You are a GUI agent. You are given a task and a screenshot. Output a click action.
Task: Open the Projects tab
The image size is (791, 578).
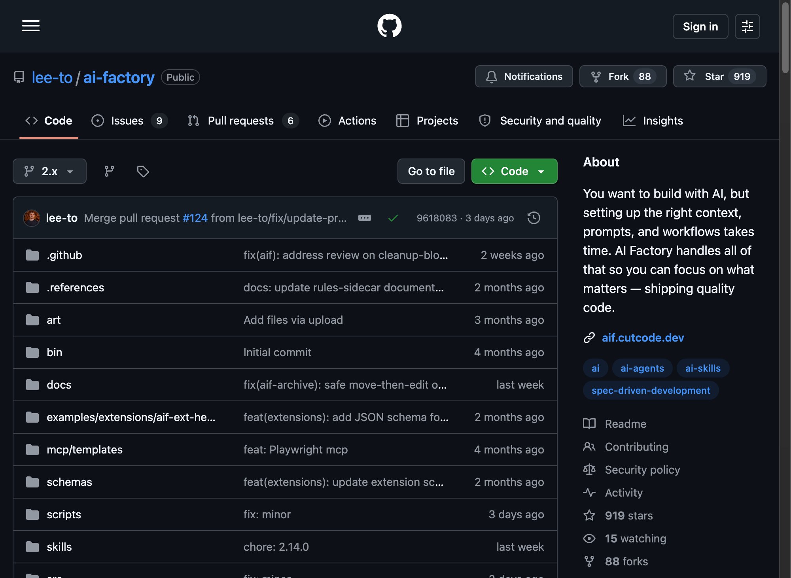(x=427, y=121)
